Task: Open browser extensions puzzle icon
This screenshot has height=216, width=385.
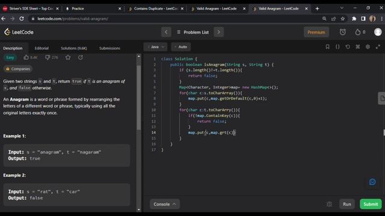Action: 354,19
